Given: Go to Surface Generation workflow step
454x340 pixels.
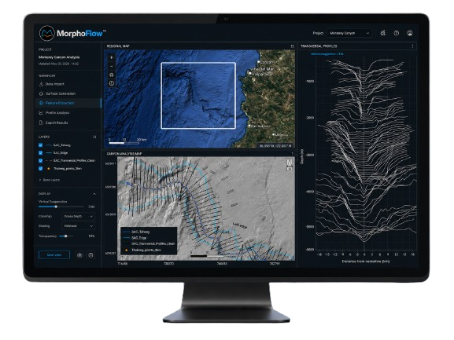Looking at the screenshot, I should [68, 93].
